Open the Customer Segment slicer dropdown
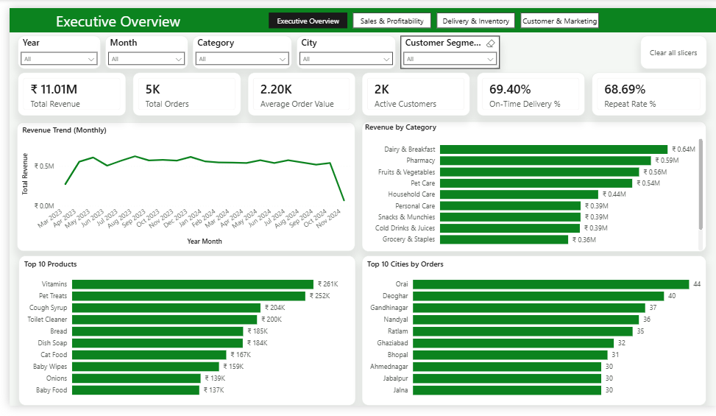Screen dimensions: 716x416 pyautogui.click(x=450, y=59)
